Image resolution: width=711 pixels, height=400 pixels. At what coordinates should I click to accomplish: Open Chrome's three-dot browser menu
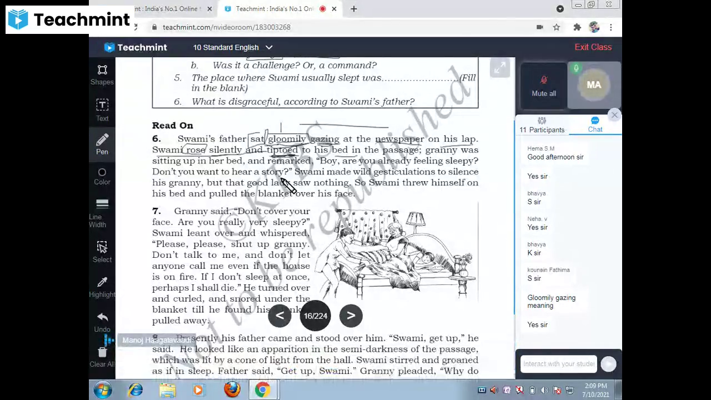coord(610,27)
